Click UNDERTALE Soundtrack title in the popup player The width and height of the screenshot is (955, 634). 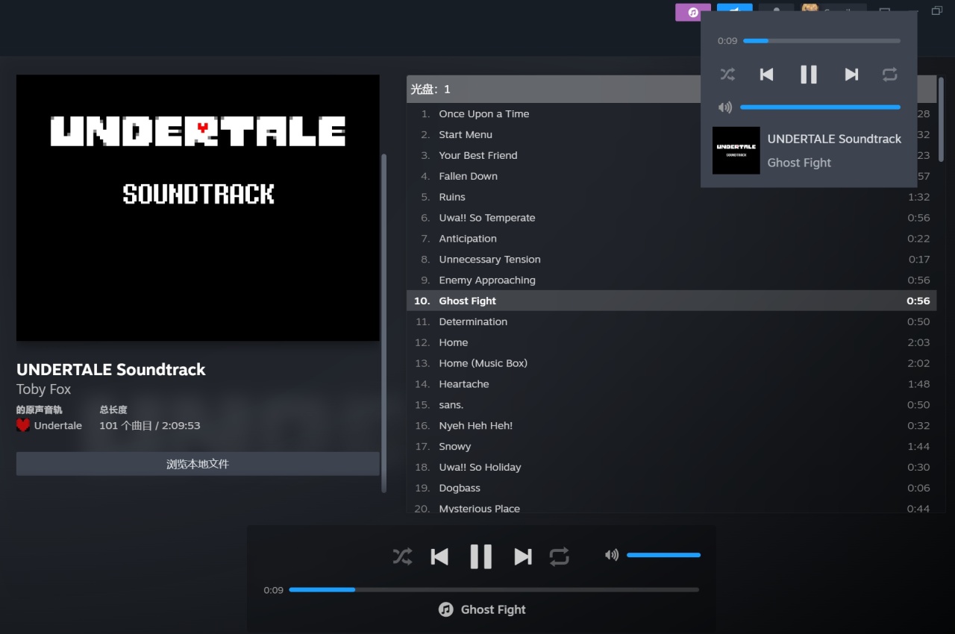click(x=834, y=139)
